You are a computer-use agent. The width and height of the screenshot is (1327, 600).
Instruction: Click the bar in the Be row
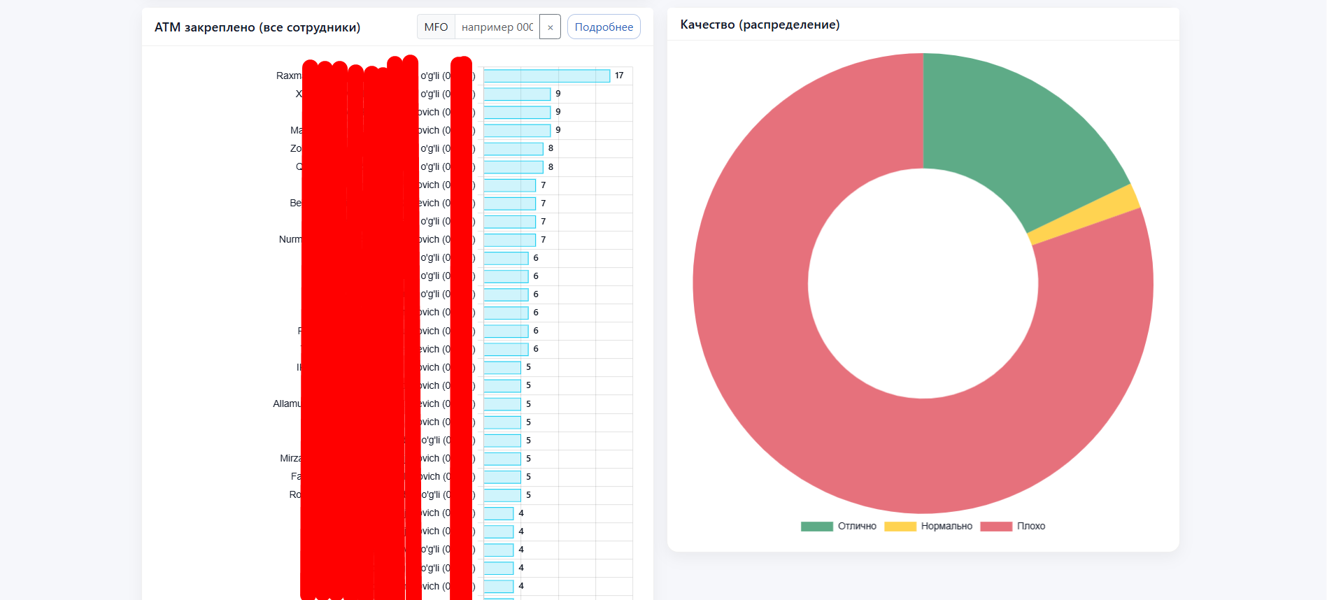(509, 203)
